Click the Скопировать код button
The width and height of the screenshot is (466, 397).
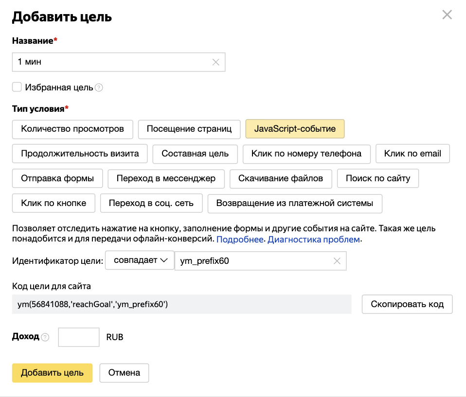407,304
